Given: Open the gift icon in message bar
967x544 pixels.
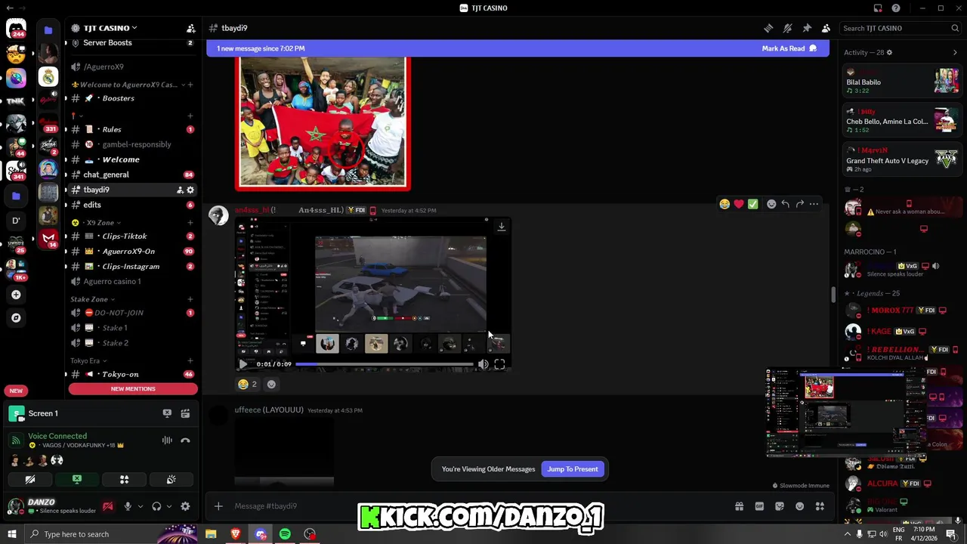Looking at the screenshot, I should point(739,506).
